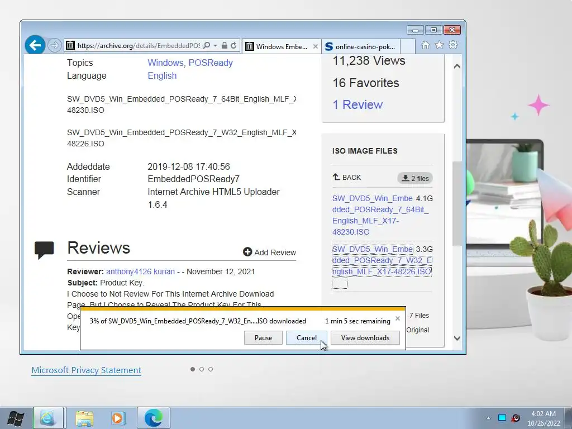
Task: Click Add Review plus icon
Action: 247,252
